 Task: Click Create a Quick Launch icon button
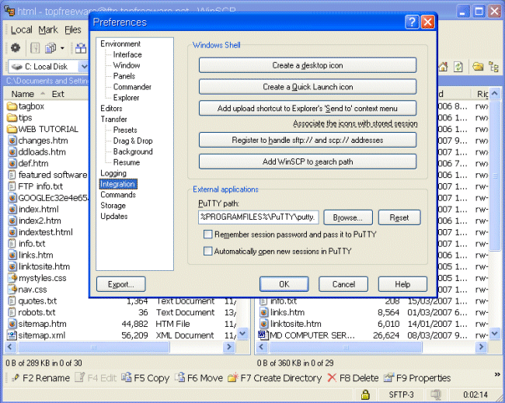click(x=308, y=87)
